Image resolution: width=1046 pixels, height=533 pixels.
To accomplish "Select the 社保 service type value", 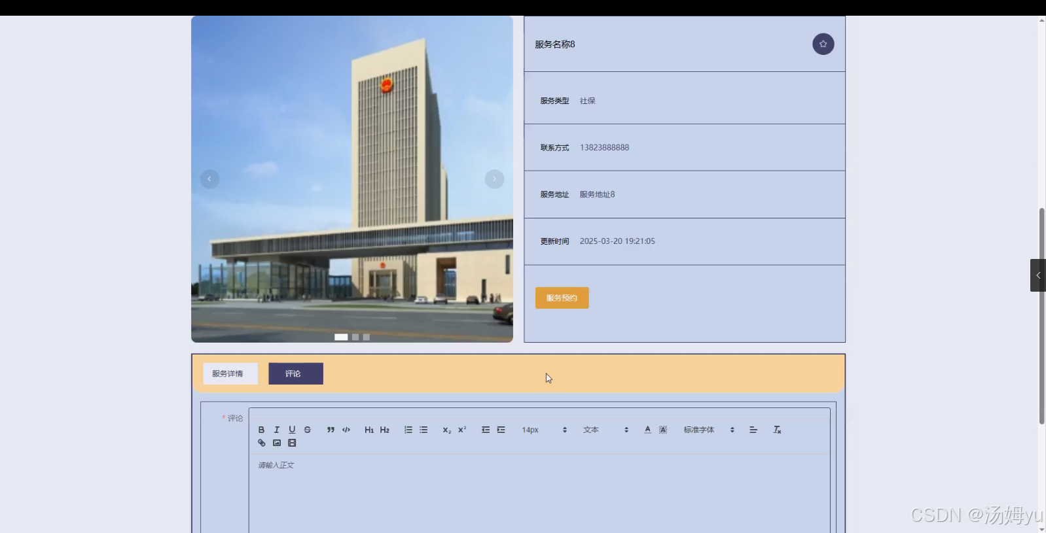I will click(x=587, y=101).
